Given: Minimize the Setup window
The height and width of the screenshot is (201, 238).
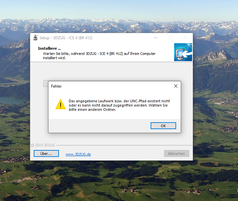Looking at the screenshot, I should tap(156, 38).
